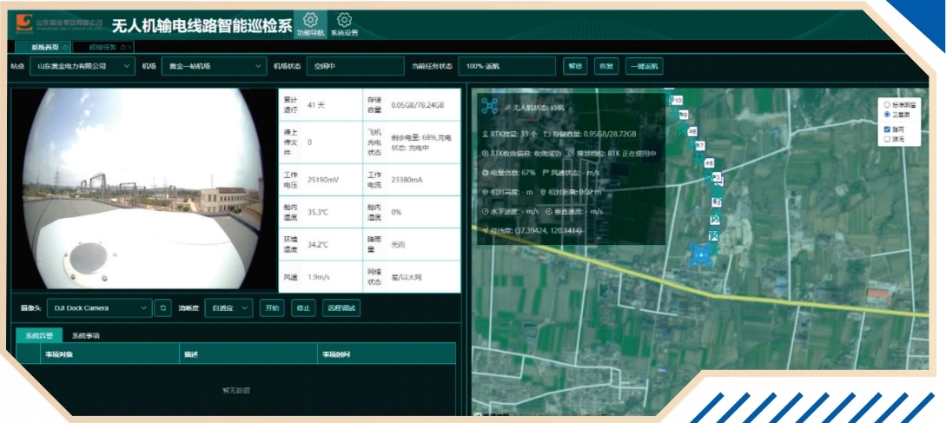Click the 机场状态 field showing 空闲中
The height and width of the screenshot is (423, 946).
355,66
